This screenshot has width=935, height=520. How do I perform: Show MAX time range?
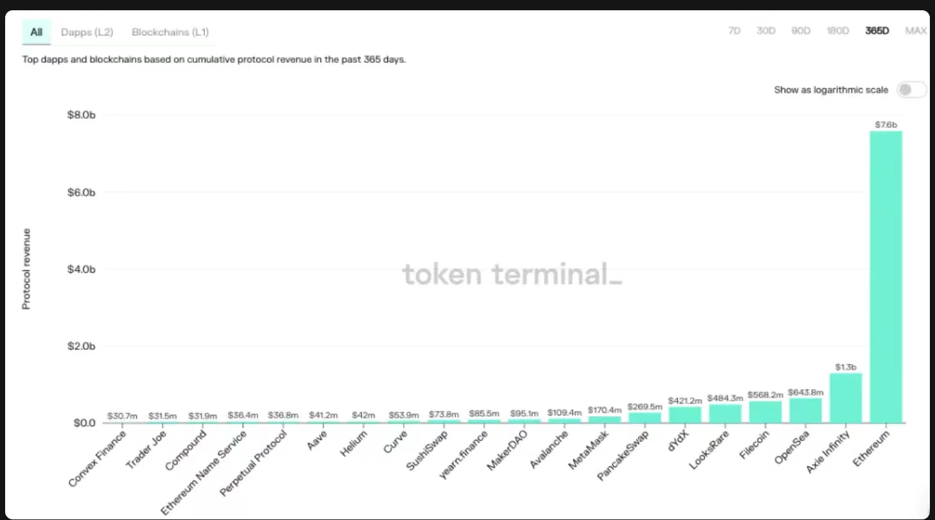[916, 31]
